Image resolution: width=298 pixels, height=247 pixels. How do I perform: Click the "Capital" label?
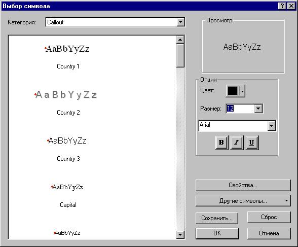(x=68, y=205)
